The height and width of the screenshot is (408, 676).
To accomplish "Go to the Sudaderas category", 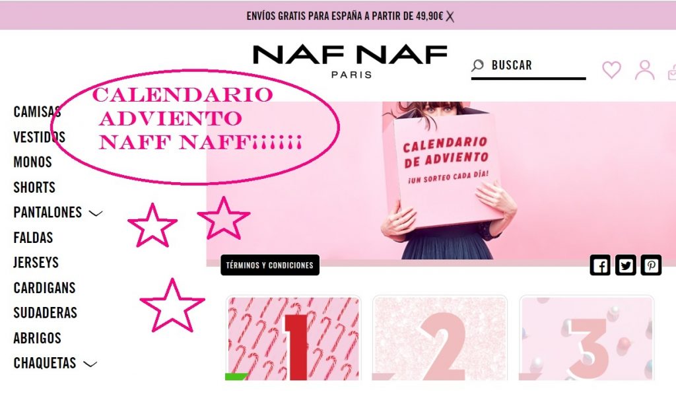I will 46,313.
